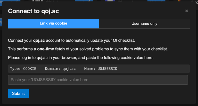Select the Link via cookie tab
The height and width of the screenshot is (106, 198).
[x=53, y=23]
